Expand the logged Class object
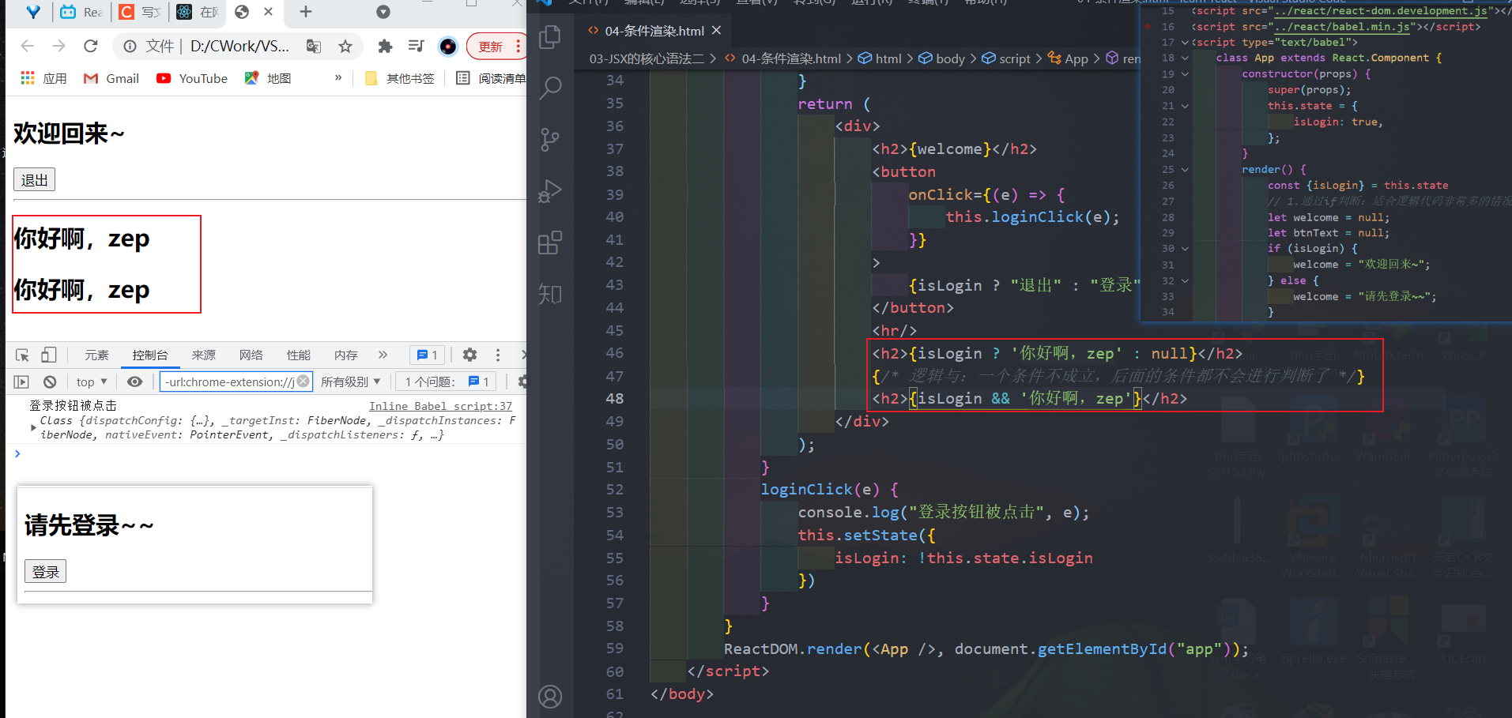The height and width of the screenshot is (718, 1512). 33,427
